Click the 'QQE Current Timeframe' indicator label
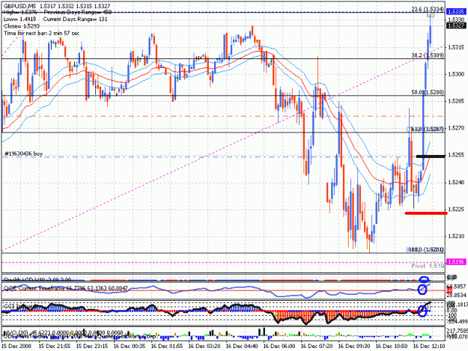468x351 pixels. pos(66,288)
